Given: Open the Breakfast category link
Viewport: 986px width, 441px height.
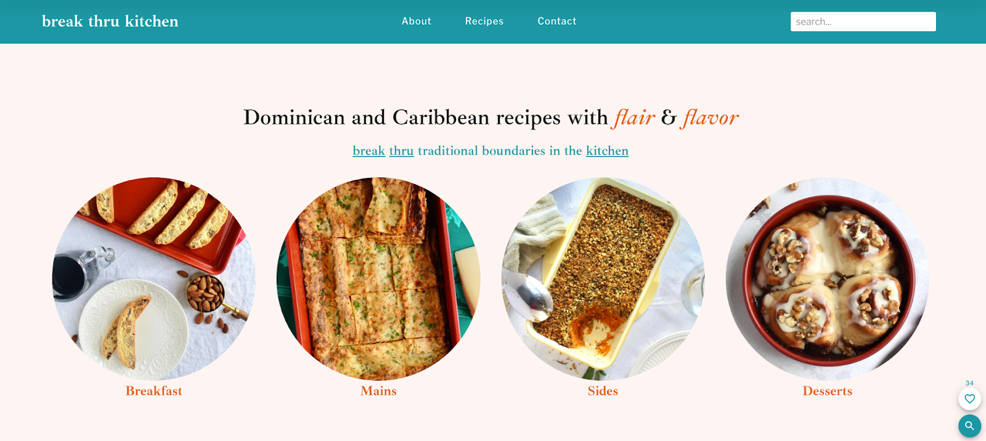Looking at the screenshot, I should coord(154,391).
